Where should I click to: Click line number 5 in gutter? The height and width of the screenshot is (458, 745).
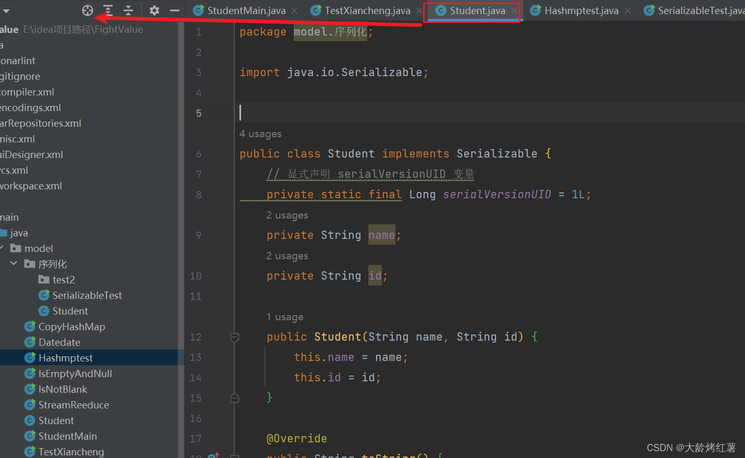tap(199, 113)
